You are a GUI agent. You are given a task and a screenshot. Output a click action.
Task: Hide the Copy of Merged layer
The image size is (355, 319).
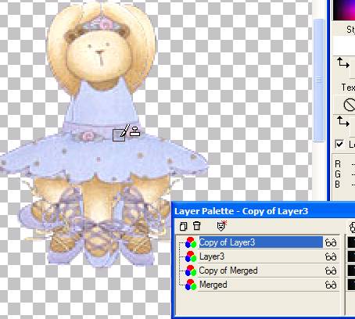point(331,271)
